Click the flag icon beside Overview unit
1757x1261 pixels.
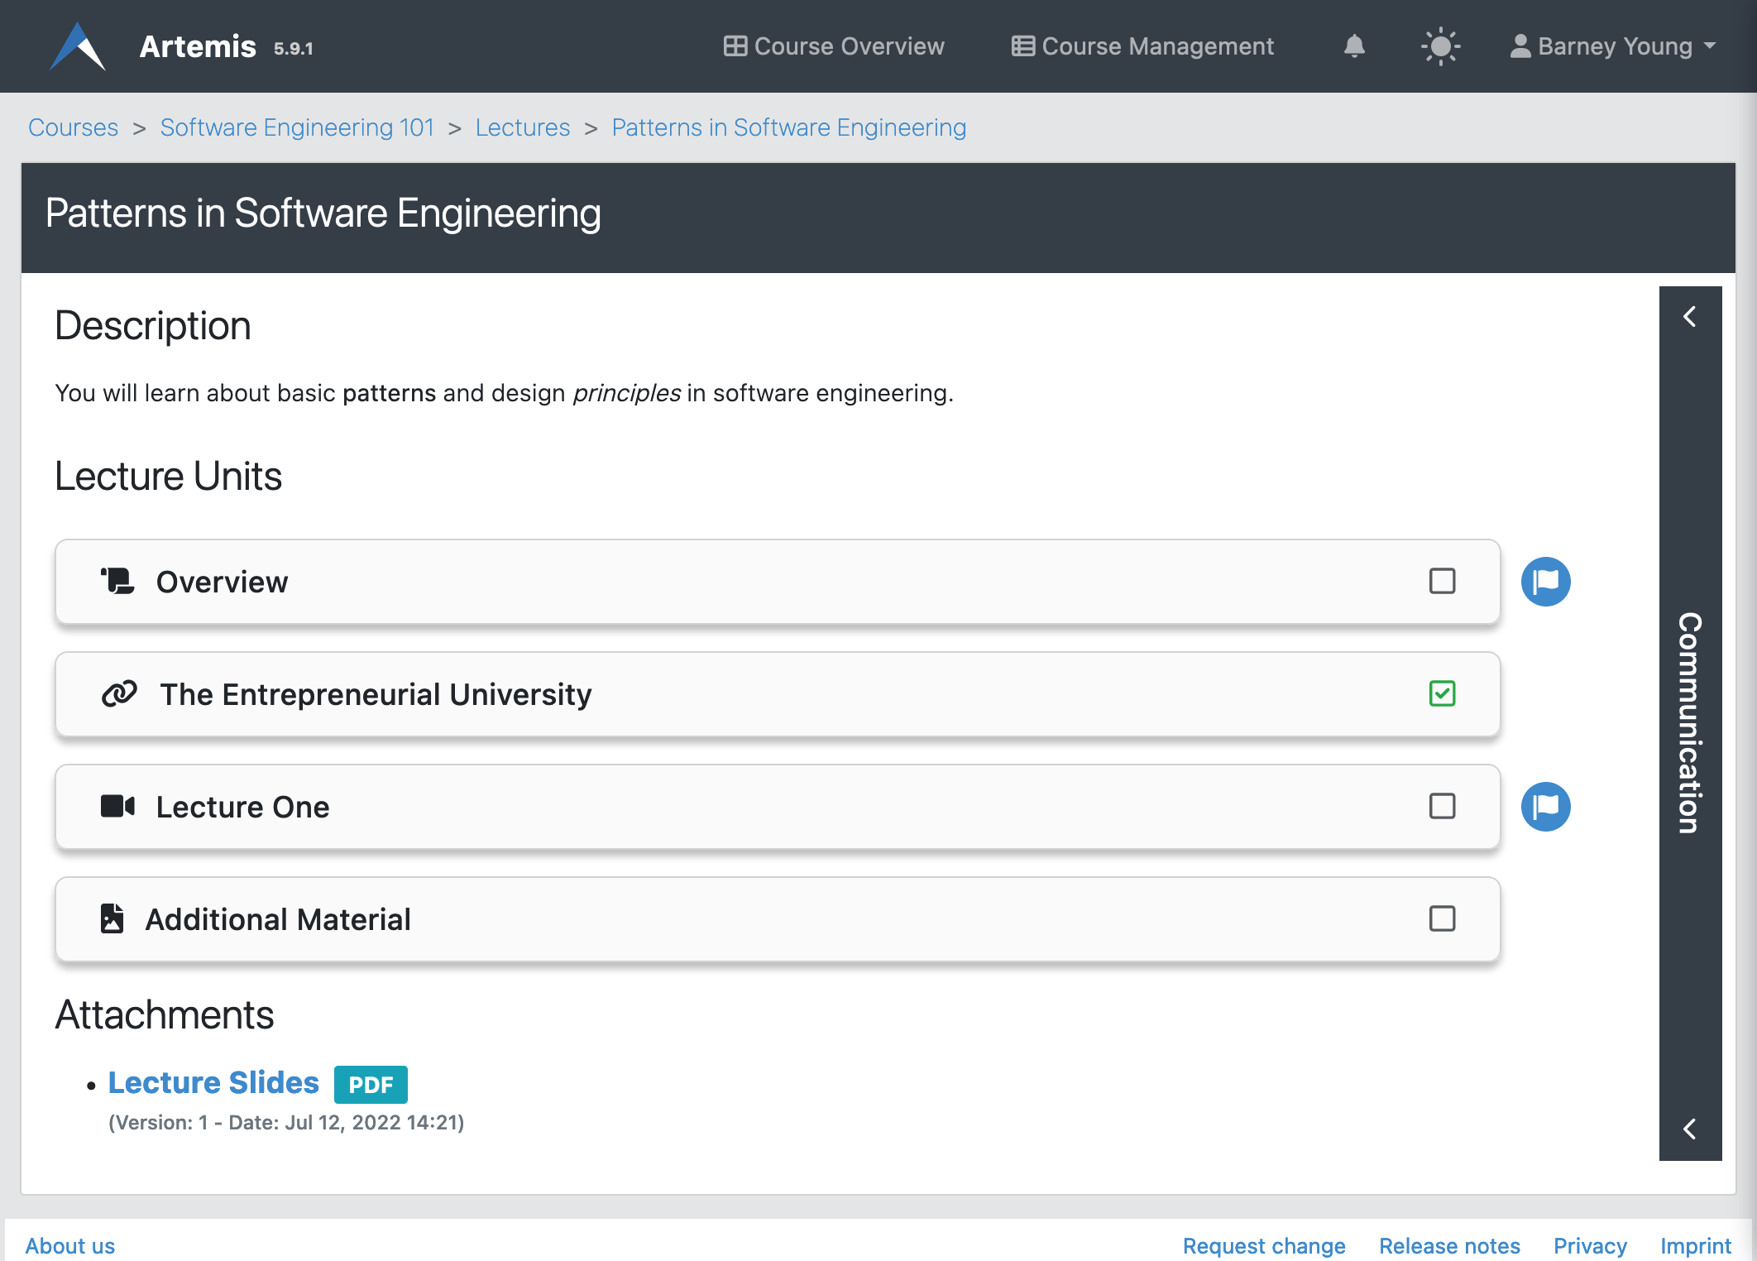1545,582
